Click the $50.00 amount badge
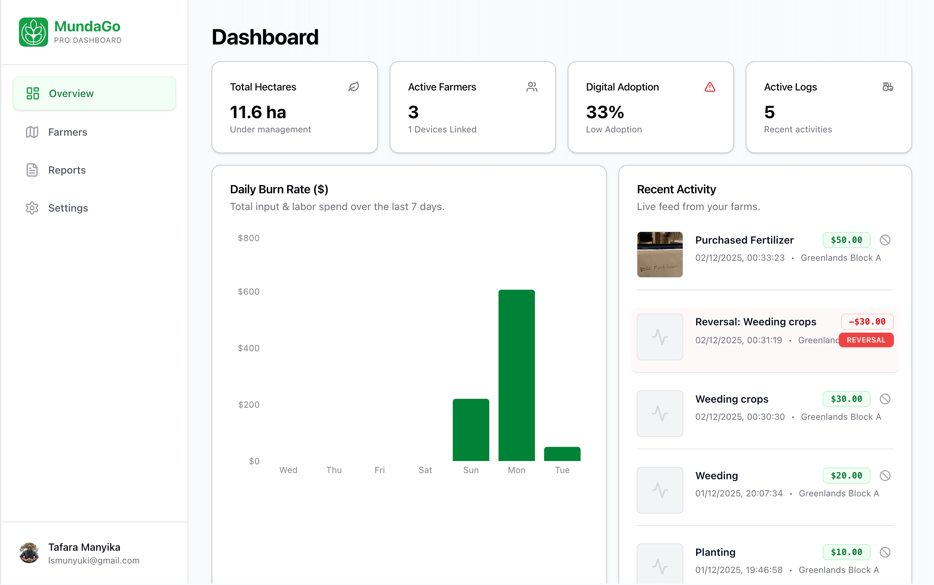Image resolution: width=934 pixels, height=585 pixels. click(846, 240)
